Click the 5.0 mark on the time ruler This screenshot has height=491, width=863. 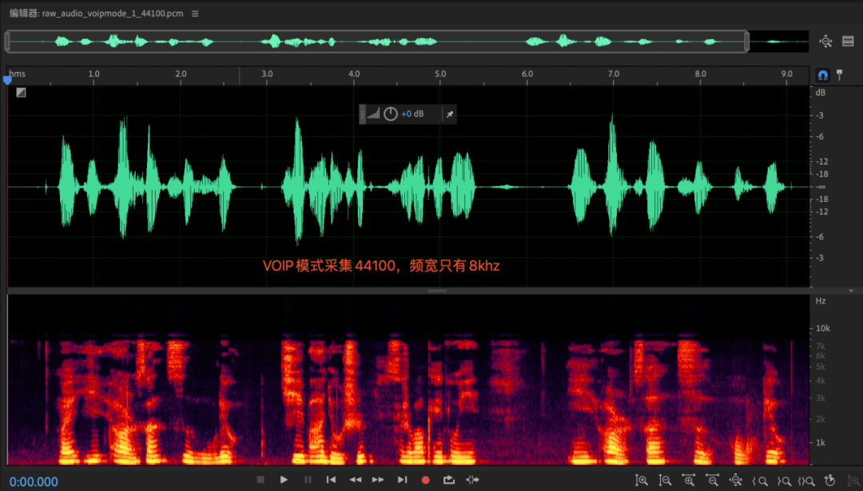[x=440, y=74]
